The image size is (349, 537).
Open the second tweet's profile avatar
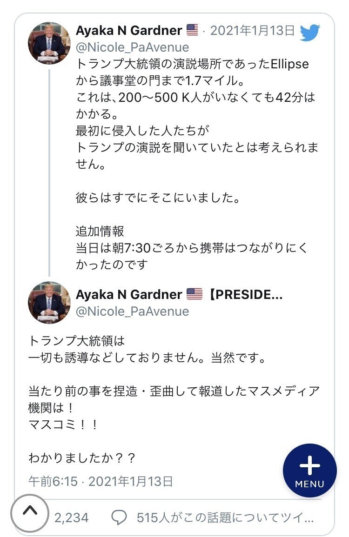coord(49,302)
